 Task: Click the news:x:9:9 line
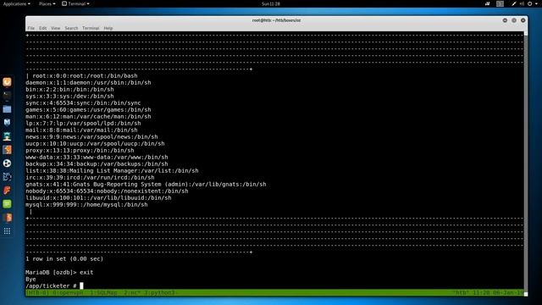point(91,137)
